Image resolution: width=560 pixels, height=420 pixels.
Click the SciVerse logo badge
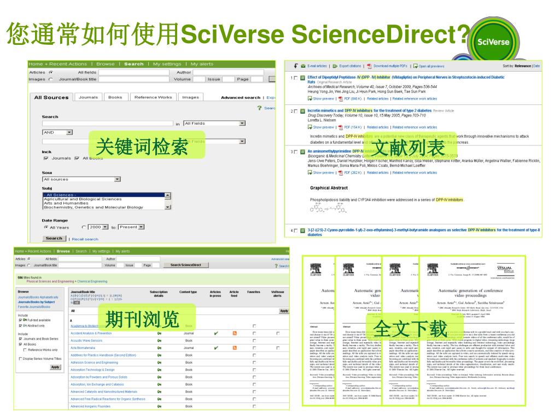point(494,42)
